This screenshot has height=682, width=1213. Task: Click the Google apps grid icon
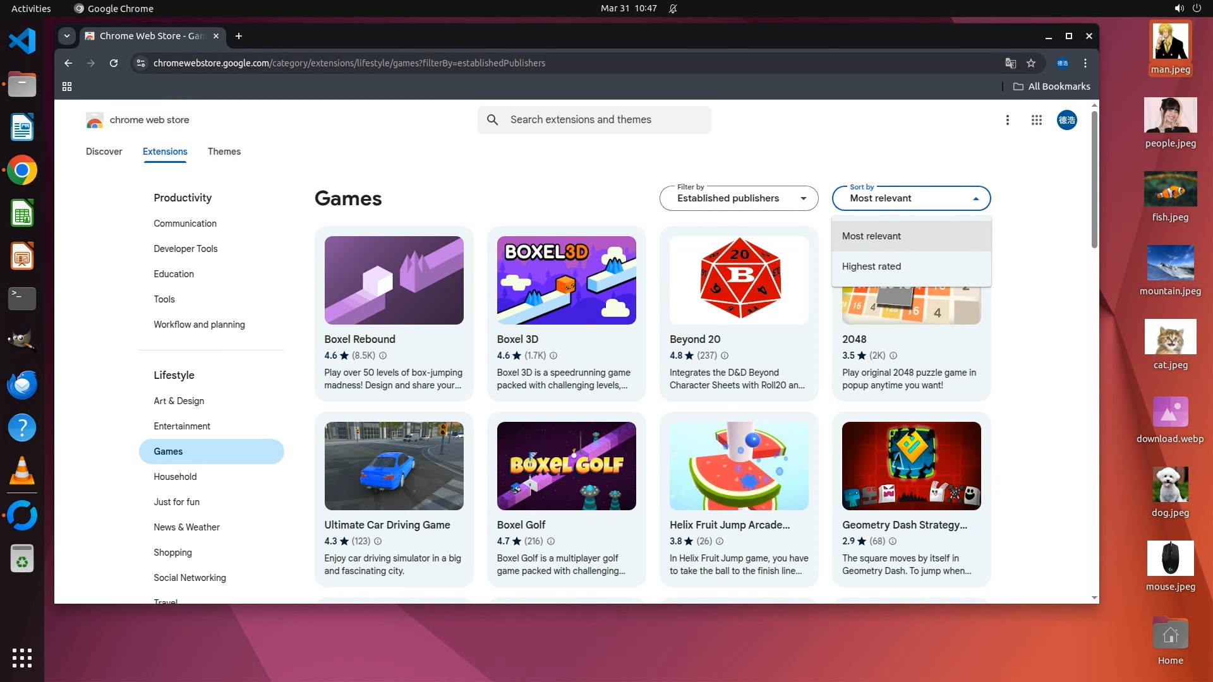[1036, 120]
